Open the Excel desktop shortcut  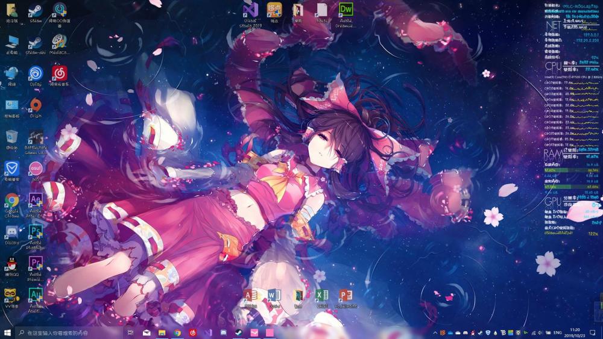322,297
